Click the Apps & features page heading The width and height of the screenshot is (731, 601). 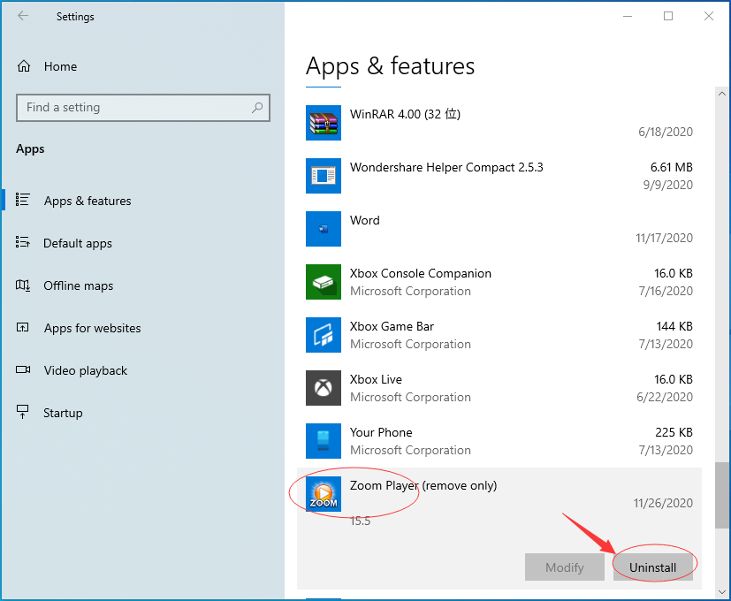pyautogui.click(x=390, y=66)
